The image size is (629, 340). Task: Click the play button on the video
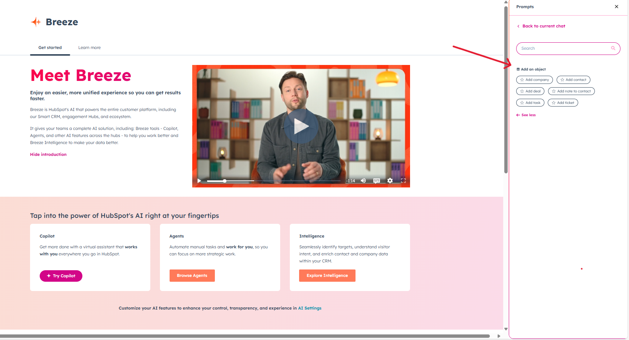[301, 126]
